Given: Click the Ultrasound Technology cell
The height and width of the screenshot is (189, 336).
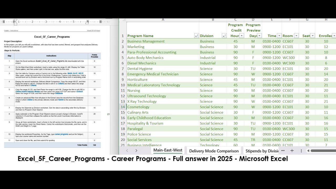Looking at the screenshot, I should click(163, 96).
